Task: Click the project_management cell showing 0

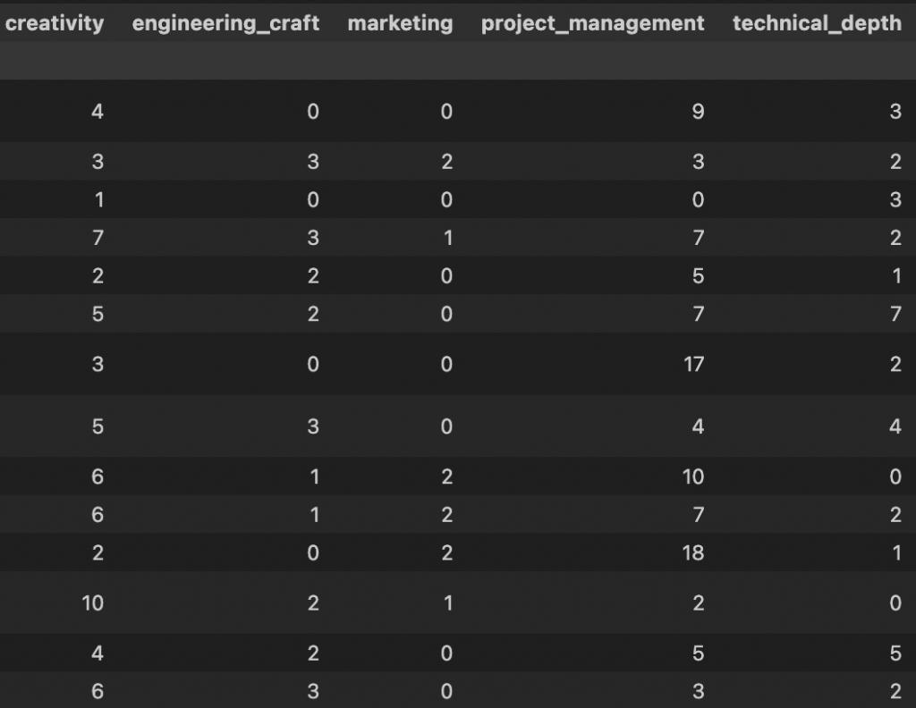Action: [x=698, y=199]
